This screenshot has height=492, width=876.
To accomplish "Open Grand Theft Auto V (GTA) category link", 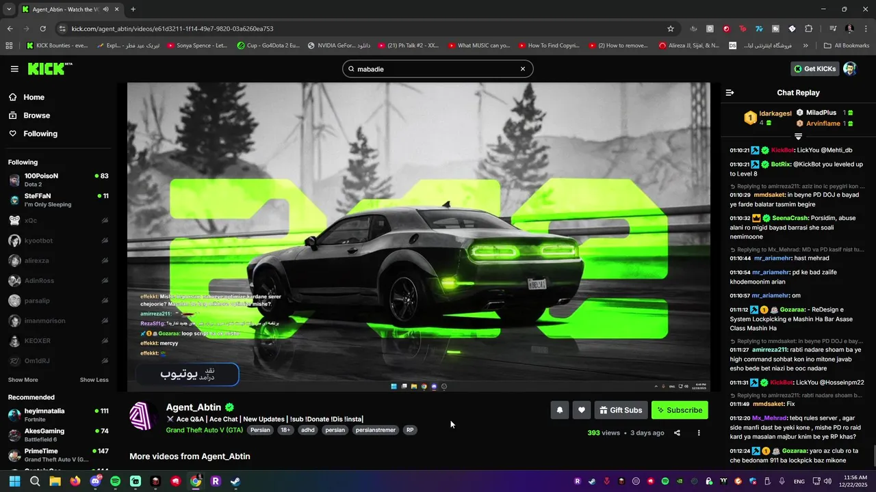I will pos(204,430).
